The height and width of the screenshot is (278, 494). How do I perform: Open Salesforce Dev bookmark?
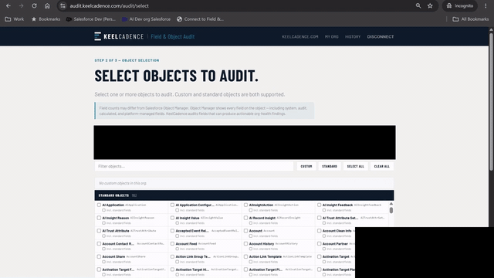(x=91, y=19)
